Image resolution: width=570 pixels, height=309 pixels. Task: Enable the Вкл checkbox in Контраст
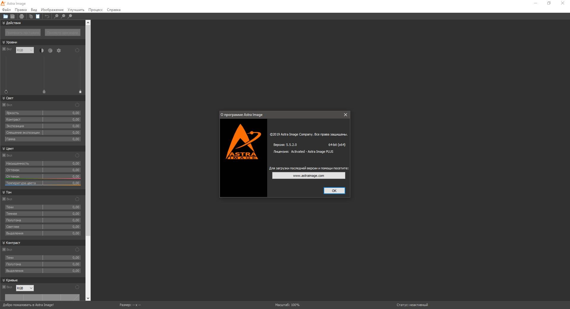[4, 250]
